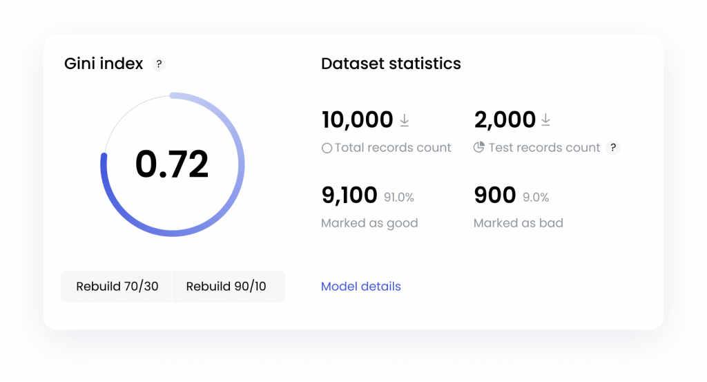Click the pie icon beside Test records count
This screenshot has height=382, width=707.
point(479,147)
